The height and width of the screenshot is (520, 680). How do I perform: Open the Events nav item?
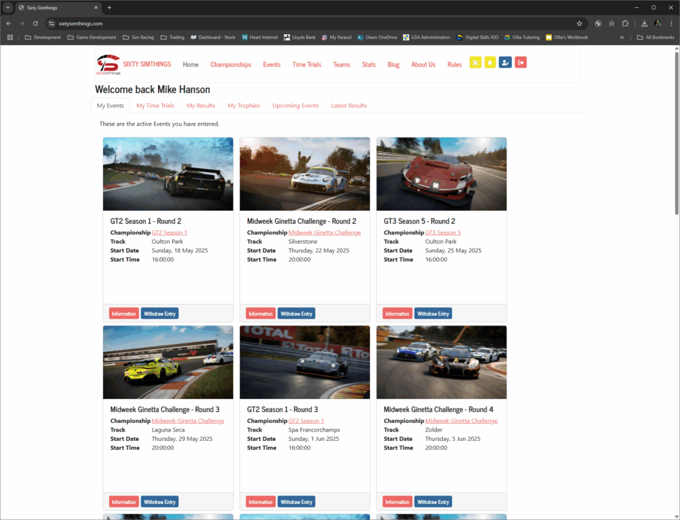click(x=272, y=64)
